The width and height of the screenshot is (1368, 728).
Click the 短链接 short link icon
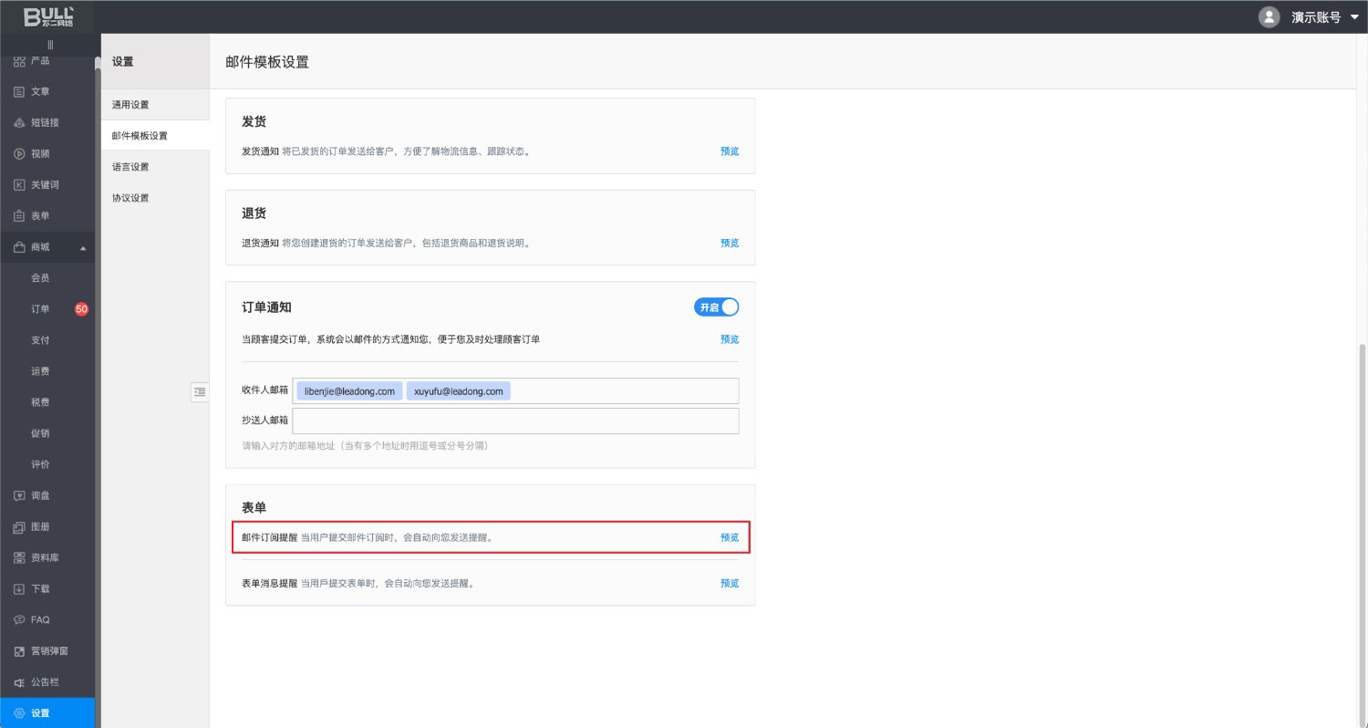coord(19,123)
